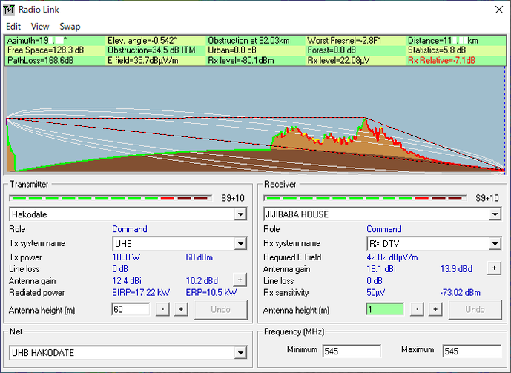Click the Elev. angle=-0.542° readout

pos(142,40)
